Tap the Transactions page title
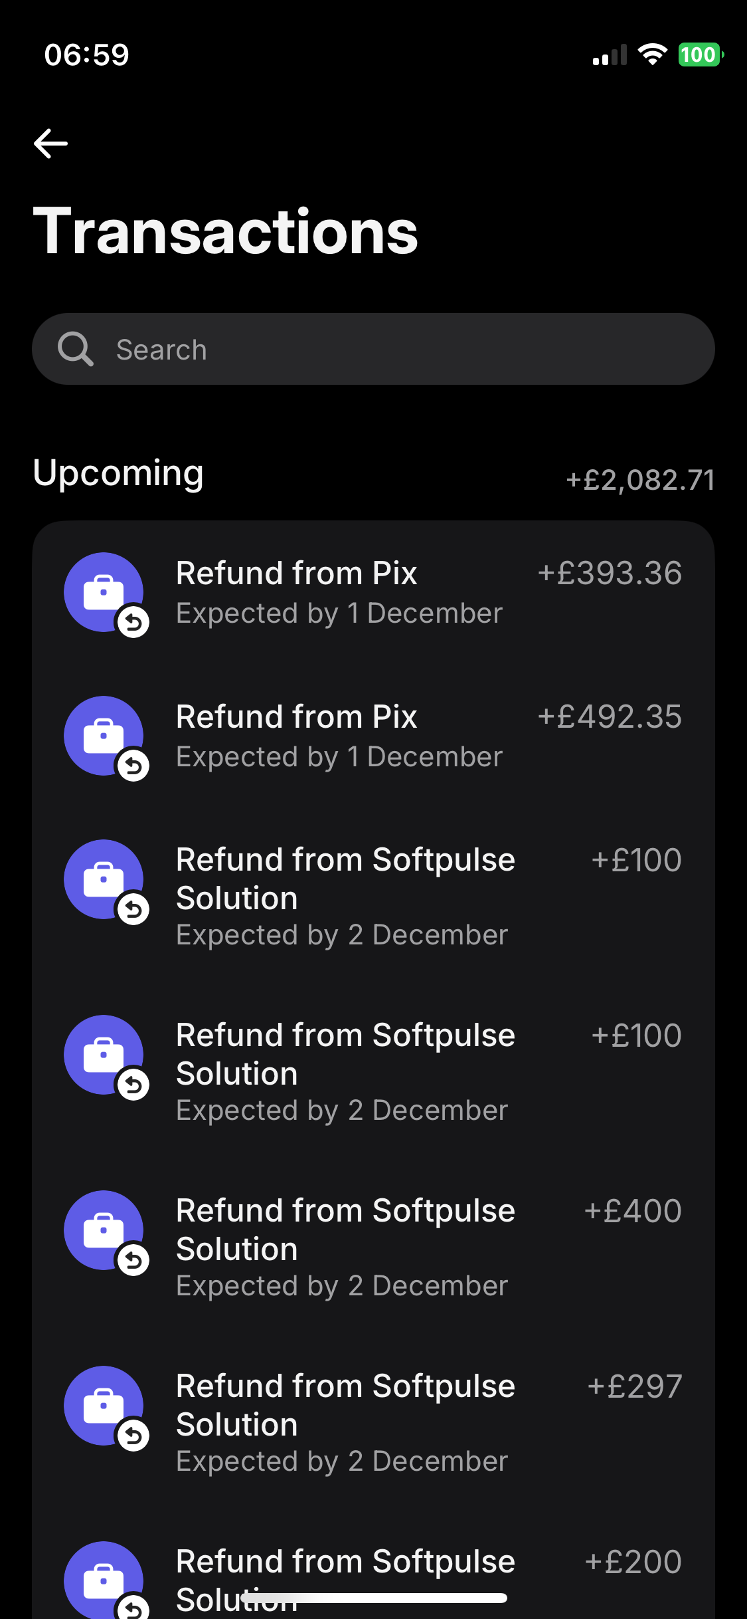 [x=226, y=231]
